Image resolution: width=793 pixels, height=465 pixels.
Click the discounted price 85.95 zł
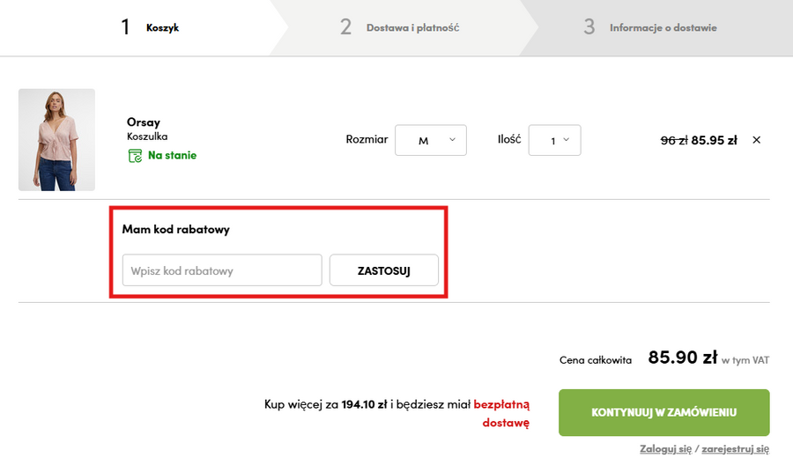714,139
